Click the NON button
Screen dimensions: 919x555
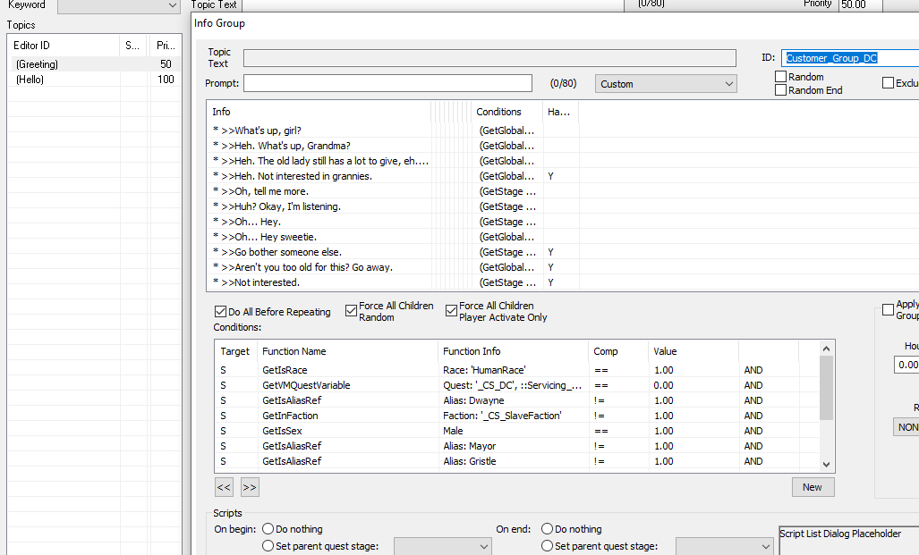906,427
